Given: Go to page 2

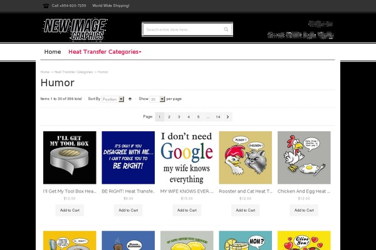Looking at the screenshot, I should click(x=169, y=117).
